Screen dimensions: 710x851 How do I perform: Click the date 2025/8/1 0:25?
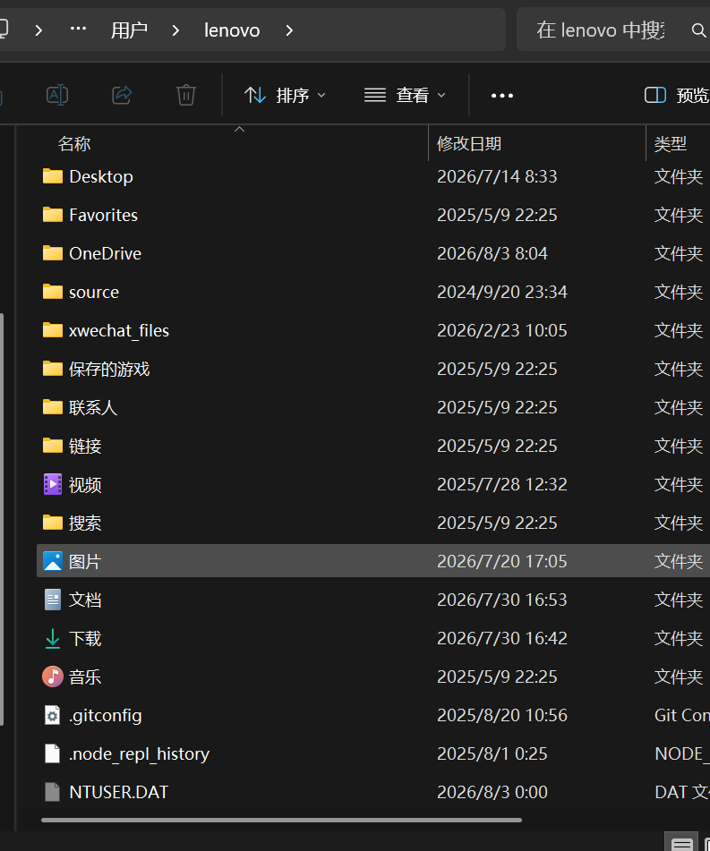(492, 754)
